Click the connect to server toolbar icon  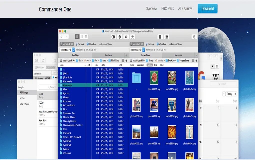pyautogui.click(x=166, y=37)
